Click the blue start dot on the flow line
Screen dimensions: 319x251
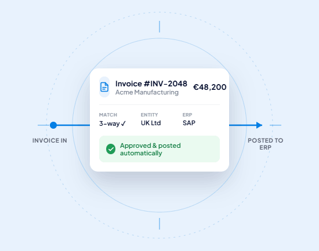click(x=53, y=125)
